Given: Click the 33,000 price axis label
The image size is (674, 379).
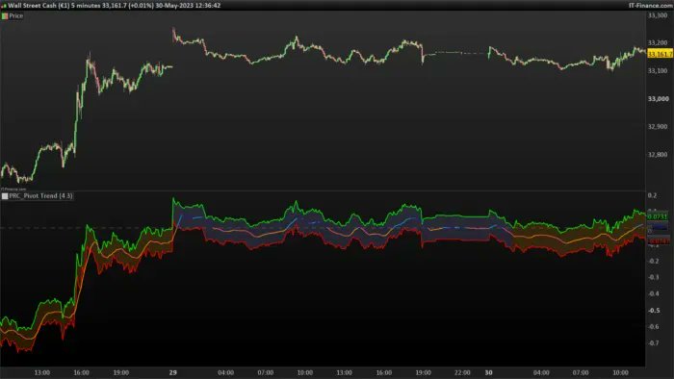Looking at the screenshot, I should (658, 99).
